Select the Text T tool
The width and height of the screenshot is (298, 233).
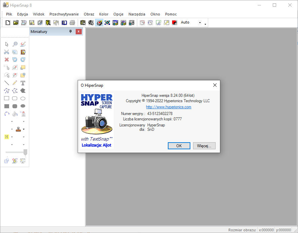click(23, 83)
